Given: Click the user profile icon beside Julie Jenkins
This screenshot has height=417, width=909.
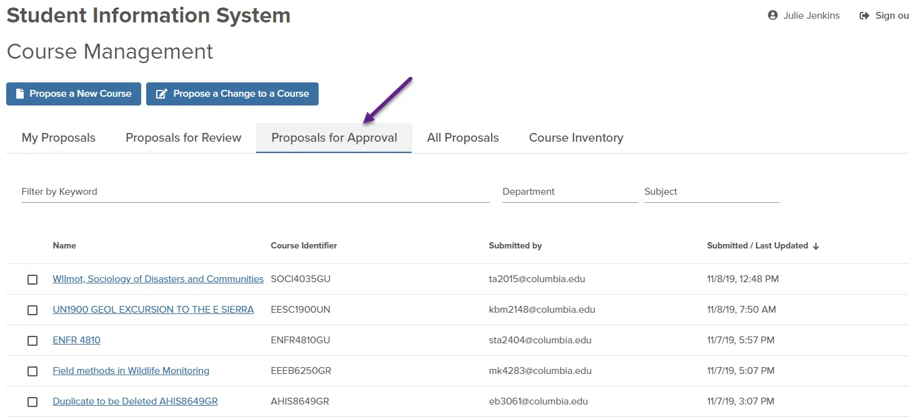Looking at the screenshot, I should click(773, 16).
